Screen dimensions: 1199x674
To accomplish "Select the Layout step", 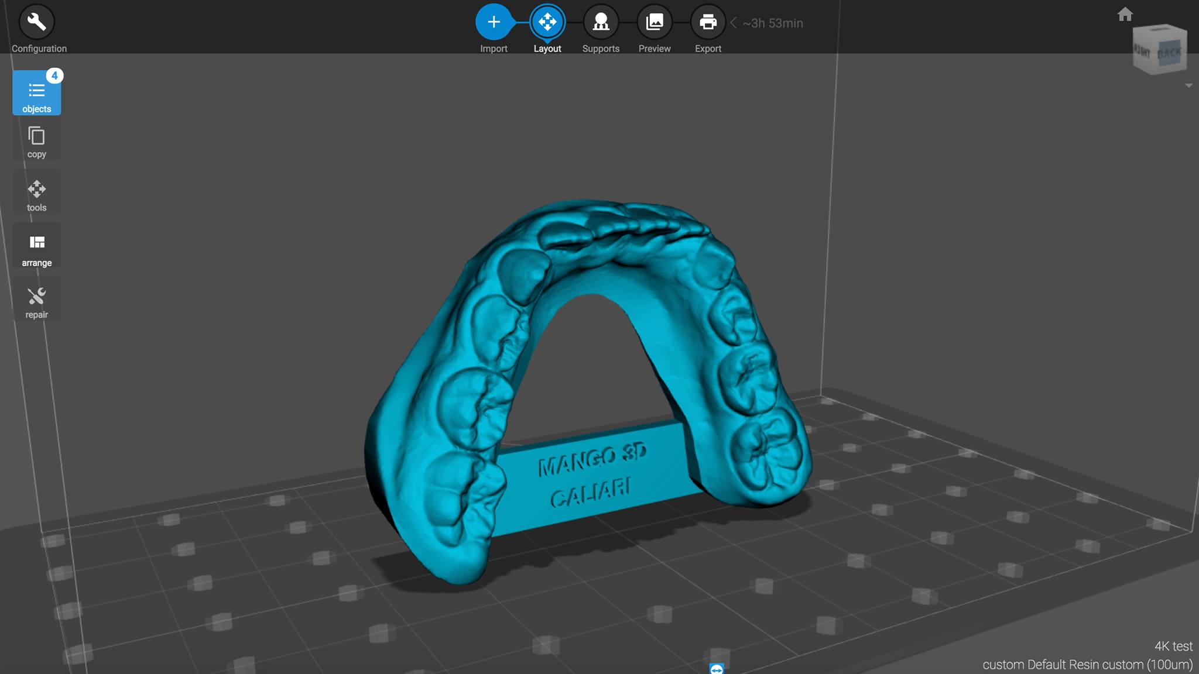I will 547,22.
